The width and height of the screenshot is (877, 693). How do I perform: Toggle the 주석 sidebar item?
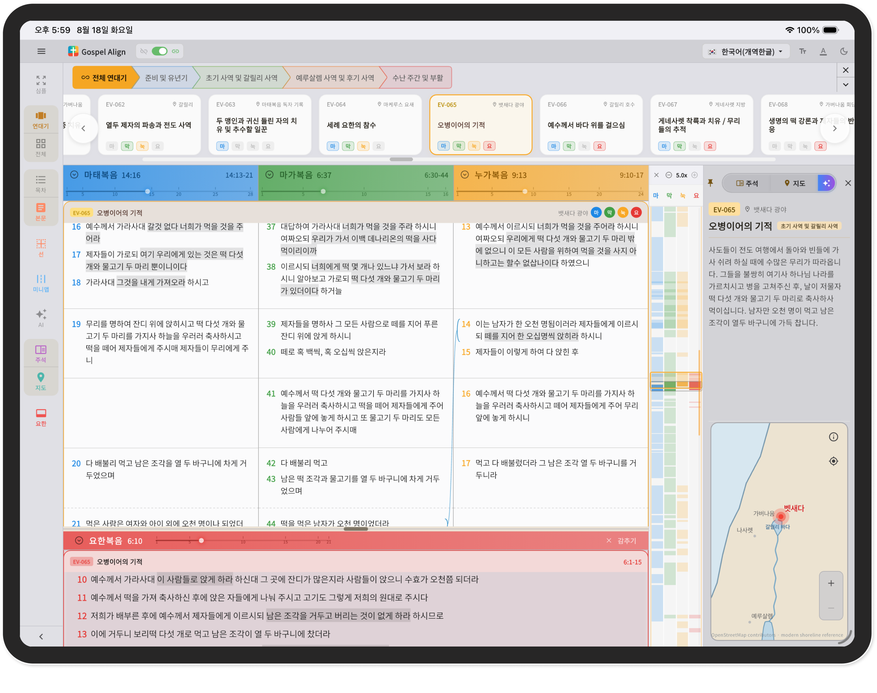tap(41, 354)
